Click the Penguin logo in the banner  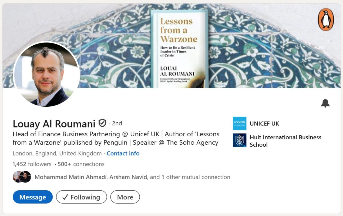326,19
